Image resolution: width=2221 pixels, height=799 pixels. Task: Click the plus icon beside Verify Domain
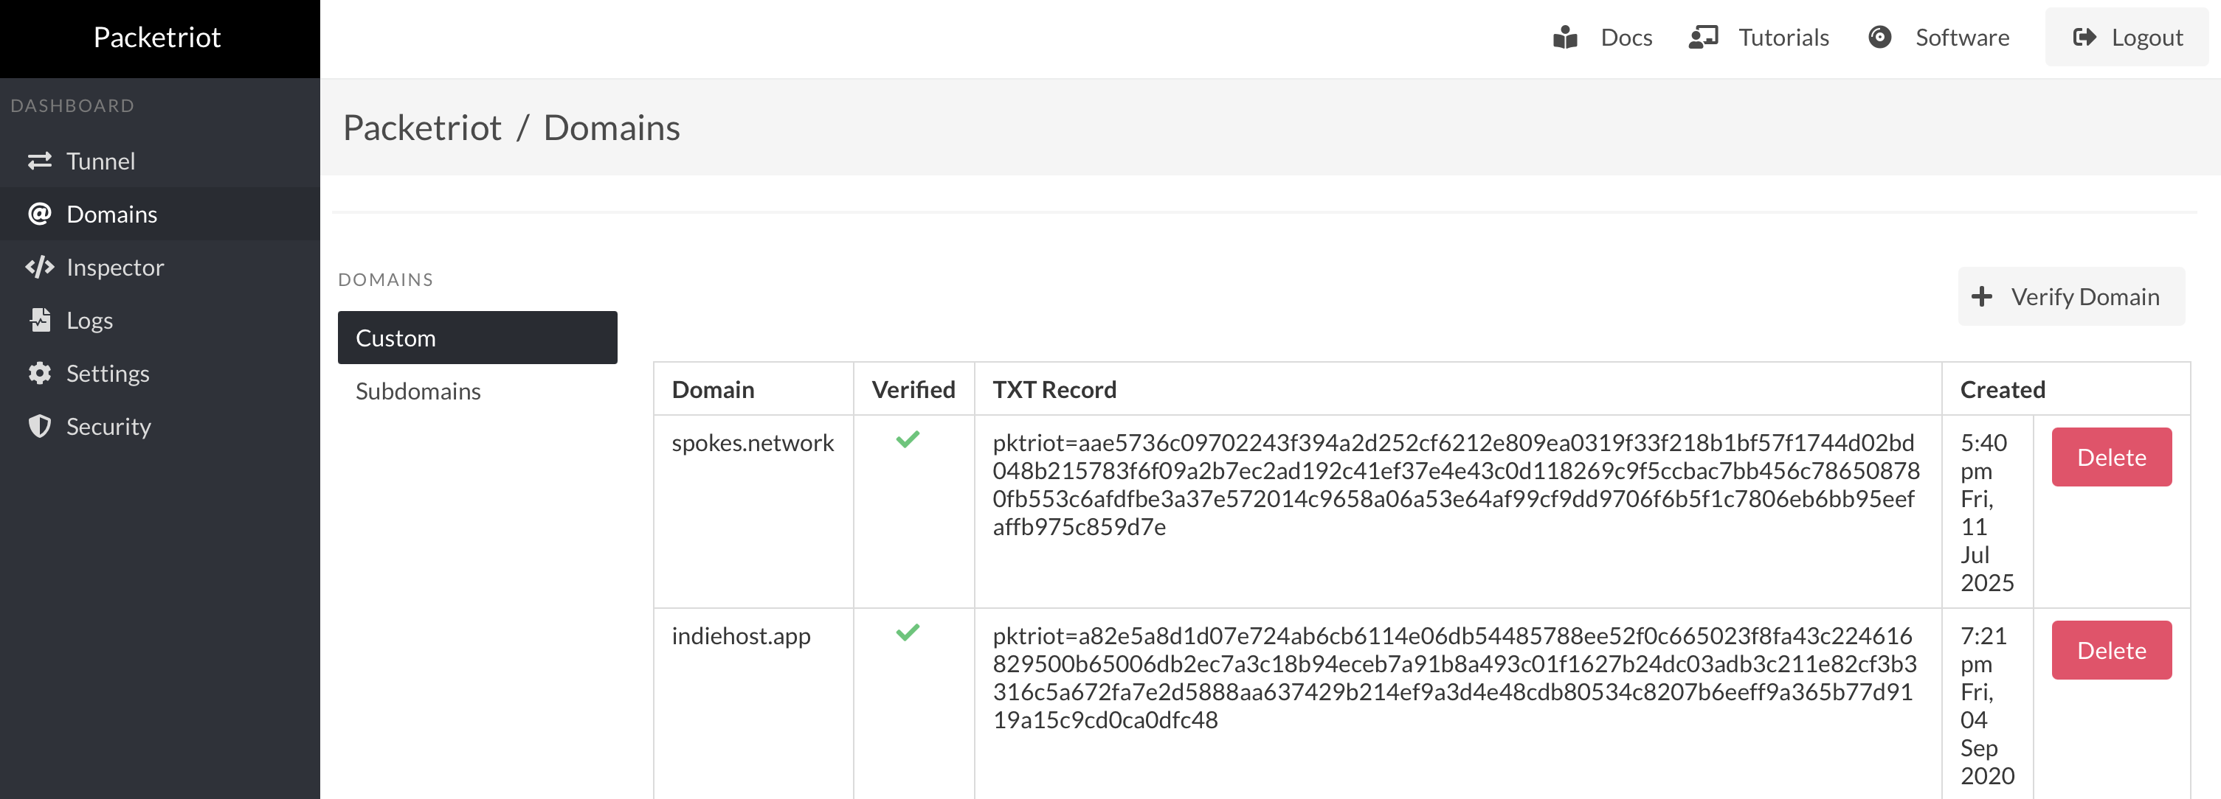coord(1982,296)
